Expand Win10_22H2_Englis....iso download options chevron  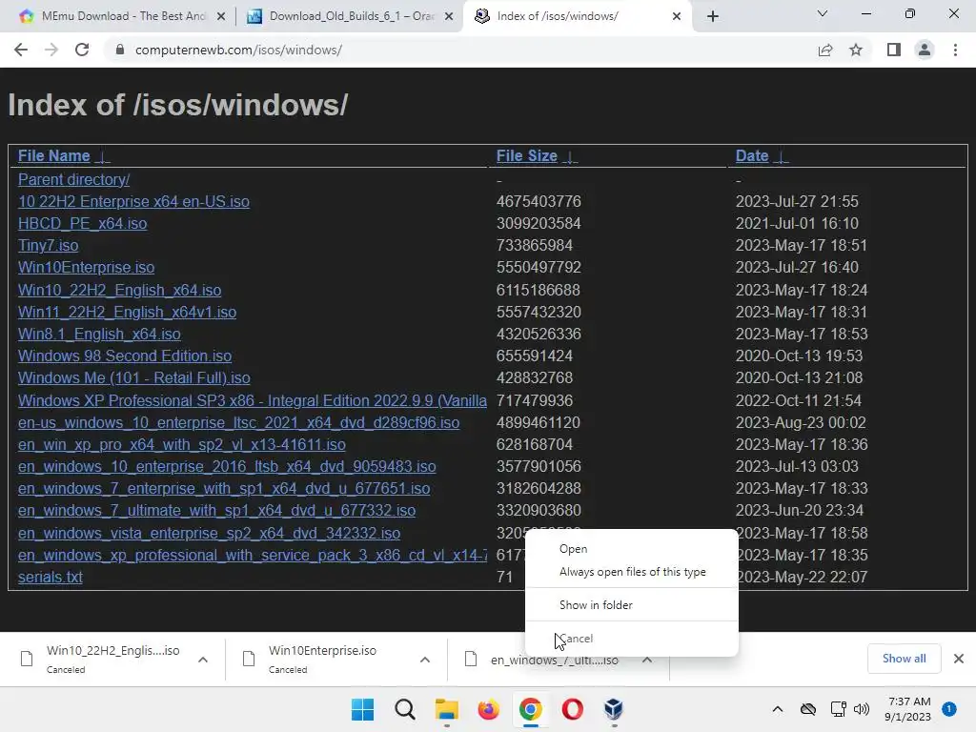pyautogui.click(x=203, y=660)
